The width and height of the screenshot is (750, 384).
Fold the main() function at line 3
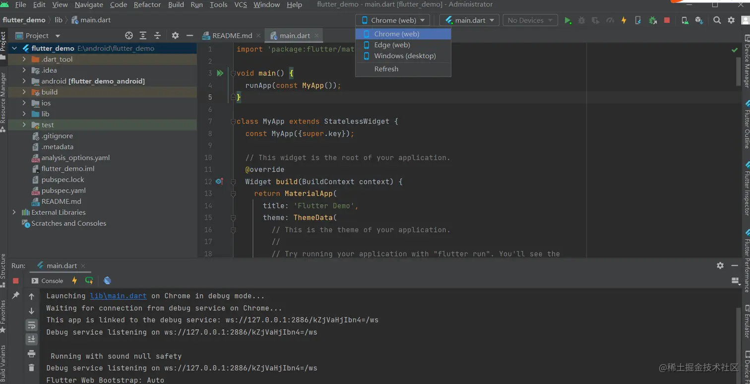(233, 73)
